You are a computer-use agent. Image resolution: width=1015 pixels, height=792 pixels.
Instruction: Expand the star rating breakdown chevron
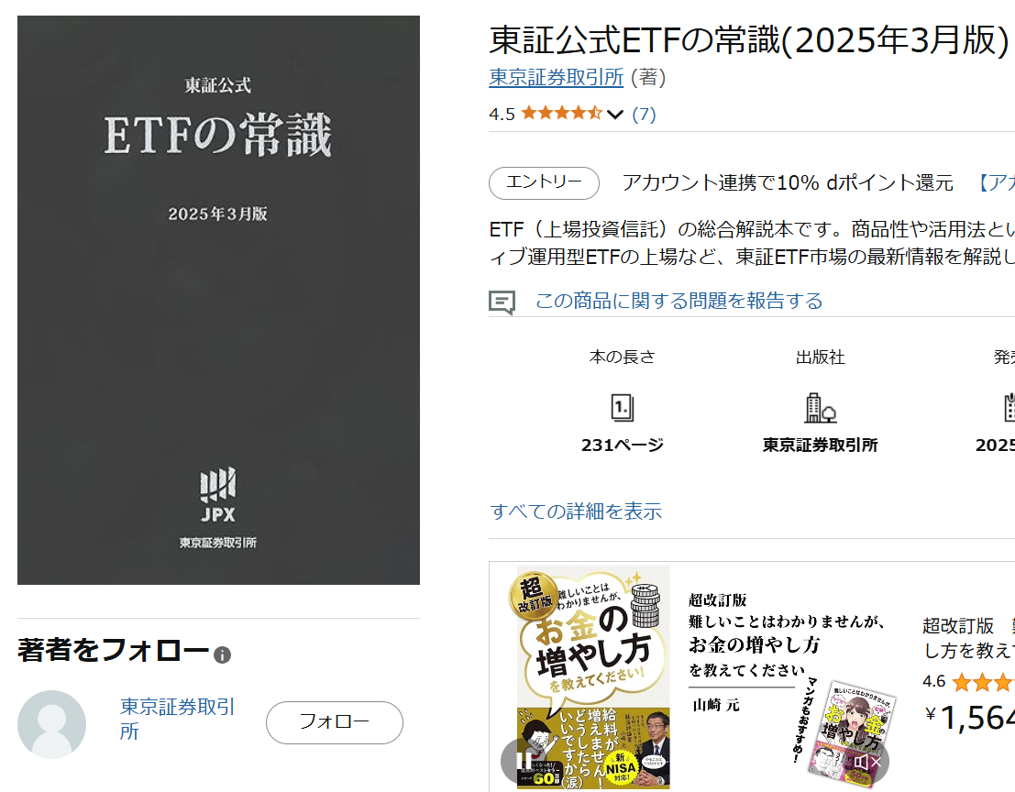coord(615,115)
